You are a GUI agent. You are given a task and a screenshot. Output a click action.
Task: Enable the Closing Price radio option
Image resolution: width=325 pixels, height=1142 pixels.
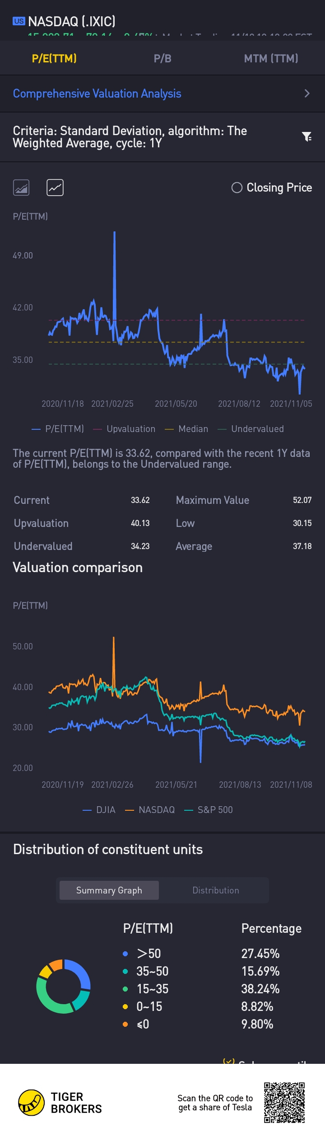pos(237,188)
